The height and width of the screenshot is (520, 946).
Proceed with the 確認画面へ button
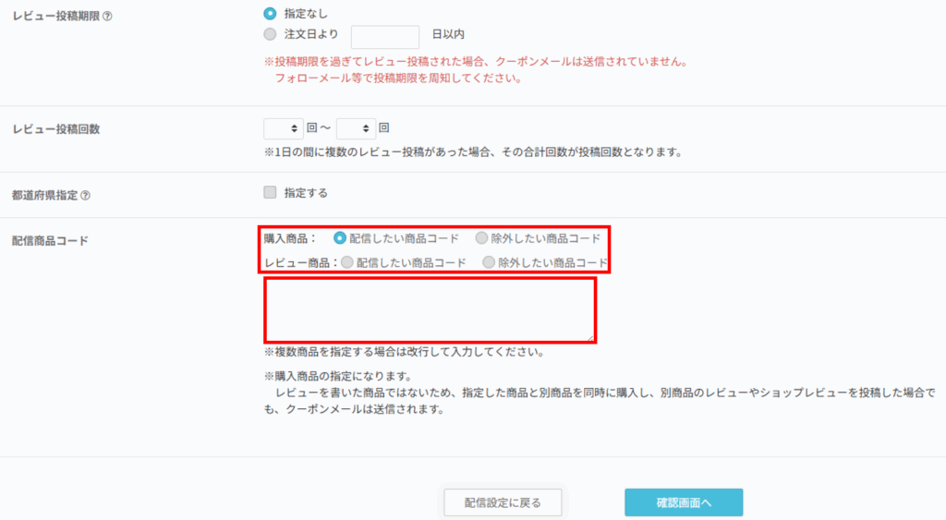pos(684,502)
